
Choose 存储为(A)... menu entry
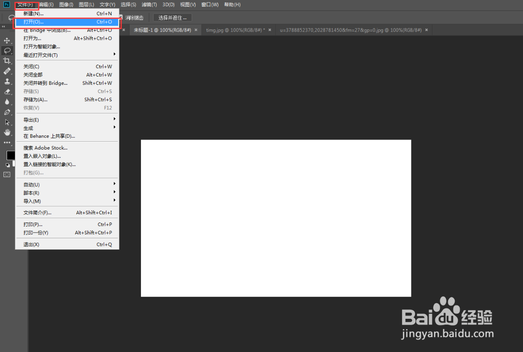click(67, 99)
